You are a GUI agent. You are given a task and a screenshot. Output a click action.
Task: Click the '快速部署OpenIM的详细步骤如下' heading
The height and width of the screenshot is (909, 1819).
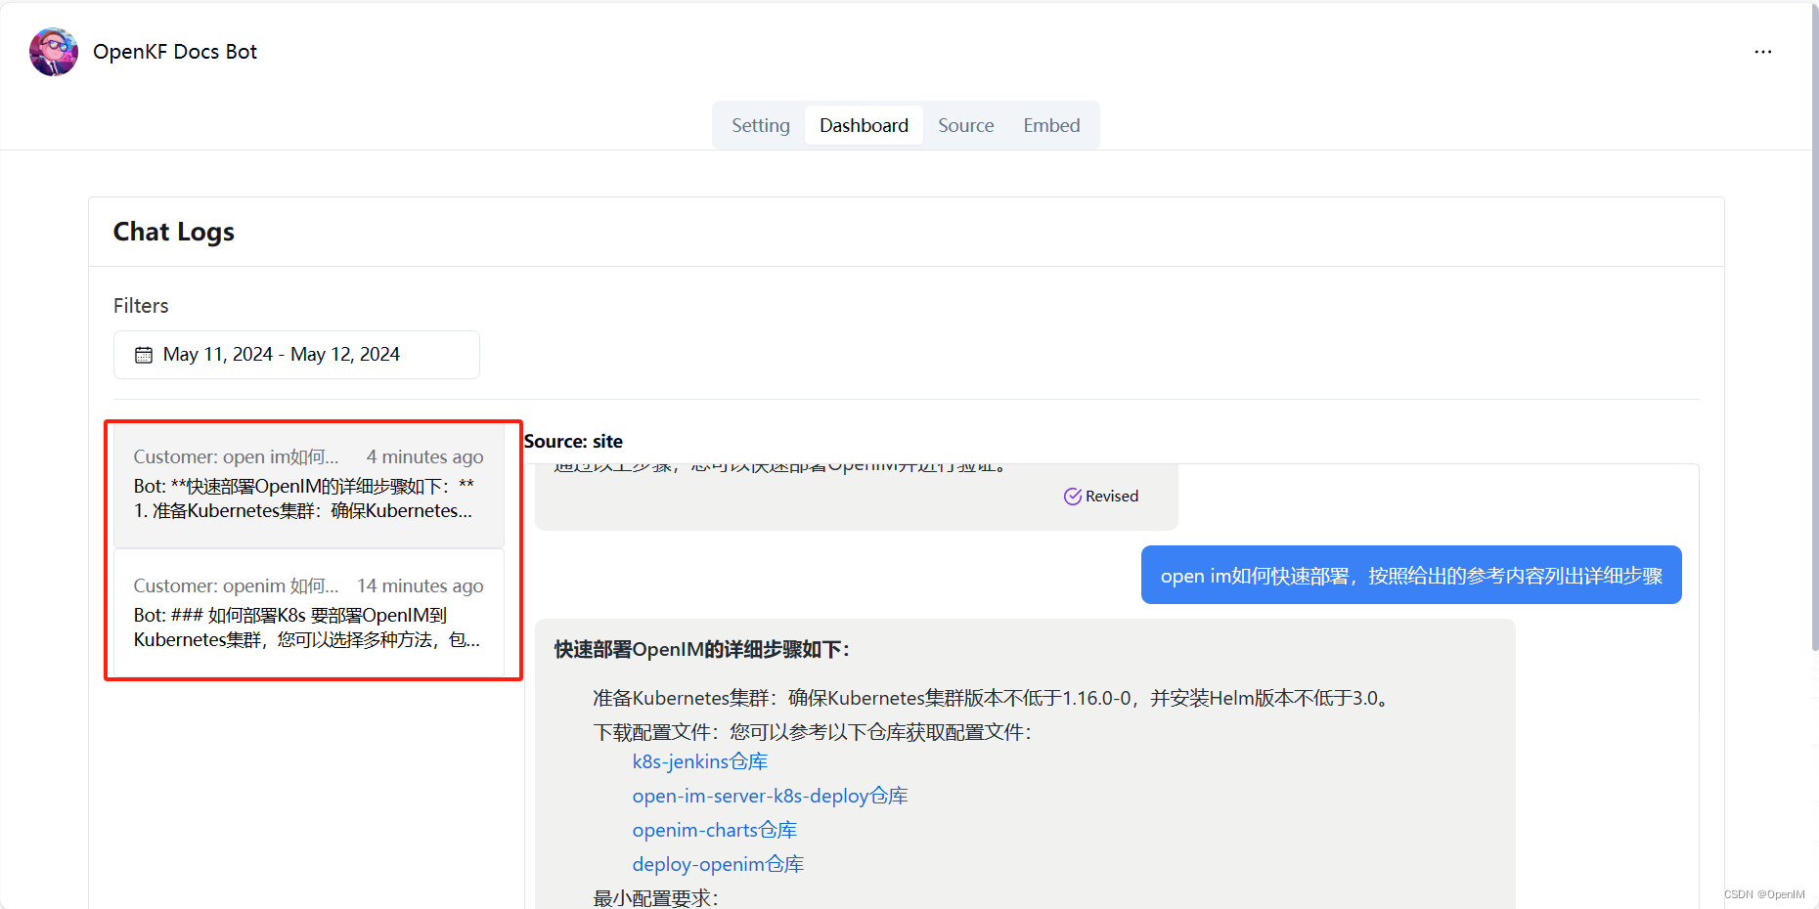point(702,649)
